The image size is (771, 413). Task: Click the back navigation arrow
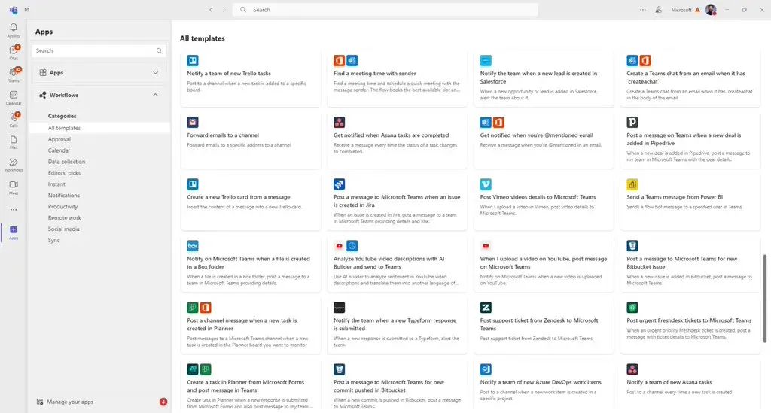click(211, 9)
